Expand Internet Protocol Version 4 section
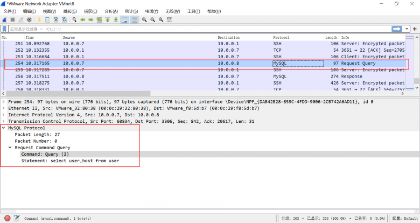 [3, 115]
